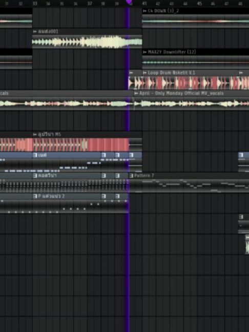Select the Loop Drum Nsketit V.1 title
This screenshot has width=249, height=332.
(x=172, y=73)
